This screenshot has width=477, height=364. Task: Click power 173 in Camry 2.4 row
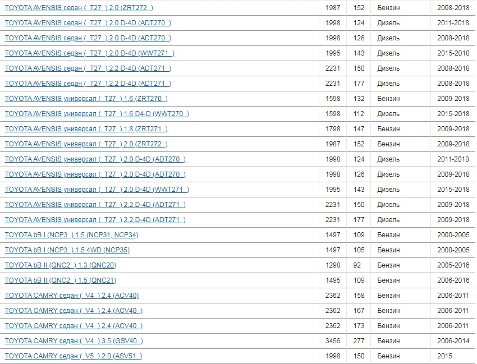click(359, 326)
